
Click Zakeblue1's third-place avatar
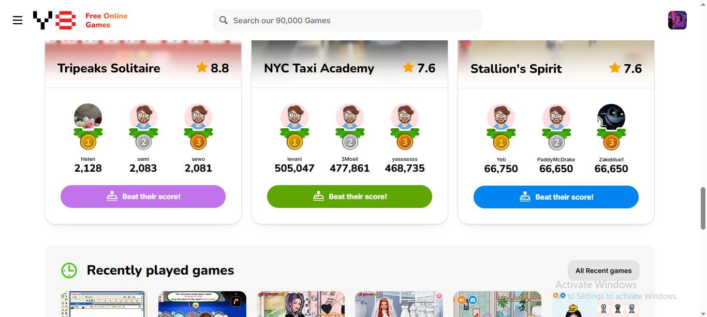[611, 117]
